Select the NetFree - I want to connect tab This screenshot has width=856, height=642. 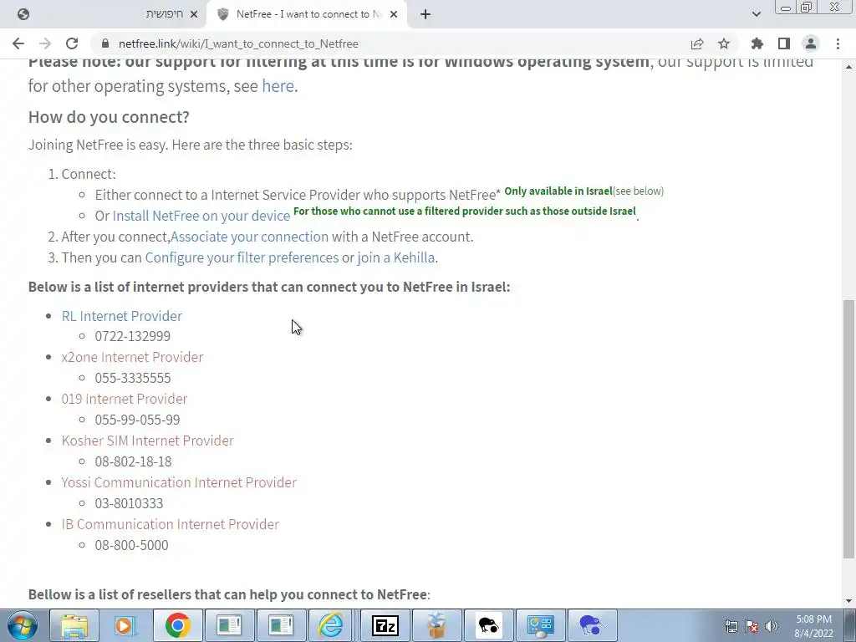pyautogui.click(x=308, y=14)
